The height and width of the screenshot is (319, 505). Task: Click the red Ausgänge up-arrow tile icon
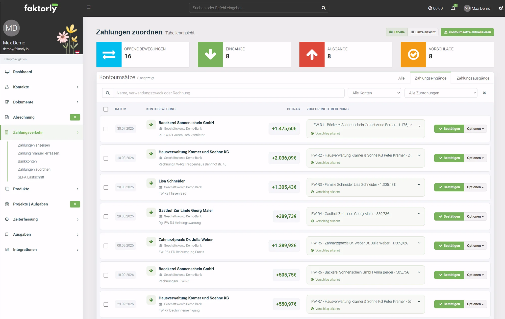pyautogui.click(x=312, y=55)
